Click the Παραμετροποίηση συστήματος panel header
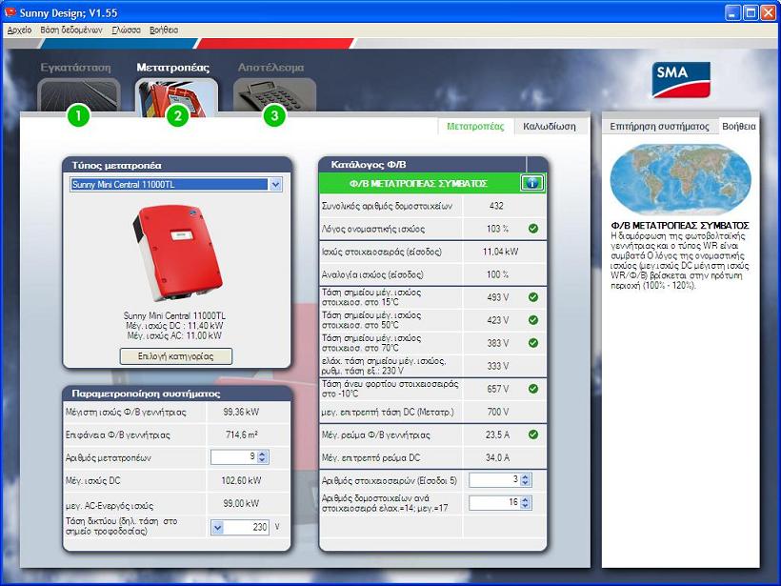Screen dimensions: 781x586 (177, 394)
